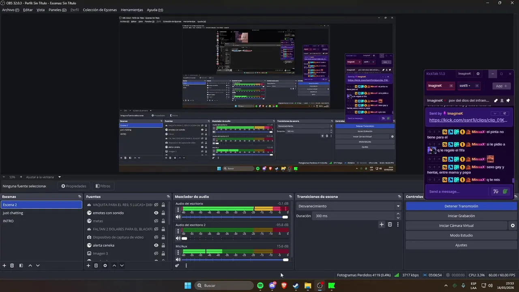Image resolution: width=519 pixels, height=292 pixels.
Task: Adjust Audio del escritorio 2 volume slider
Action: tap(234, 238)
